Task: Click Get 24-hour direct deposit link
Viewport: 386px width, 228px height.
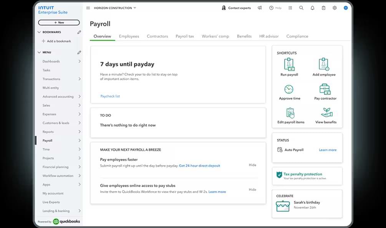Action: pos(199,166)
